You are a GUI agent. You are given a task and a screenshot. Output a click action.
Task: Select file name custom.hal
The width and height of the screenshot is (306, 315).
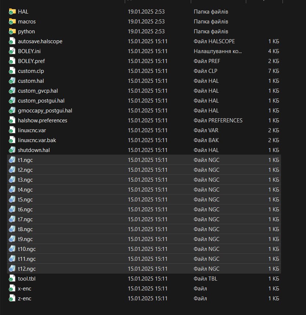[x=31, y=81]
